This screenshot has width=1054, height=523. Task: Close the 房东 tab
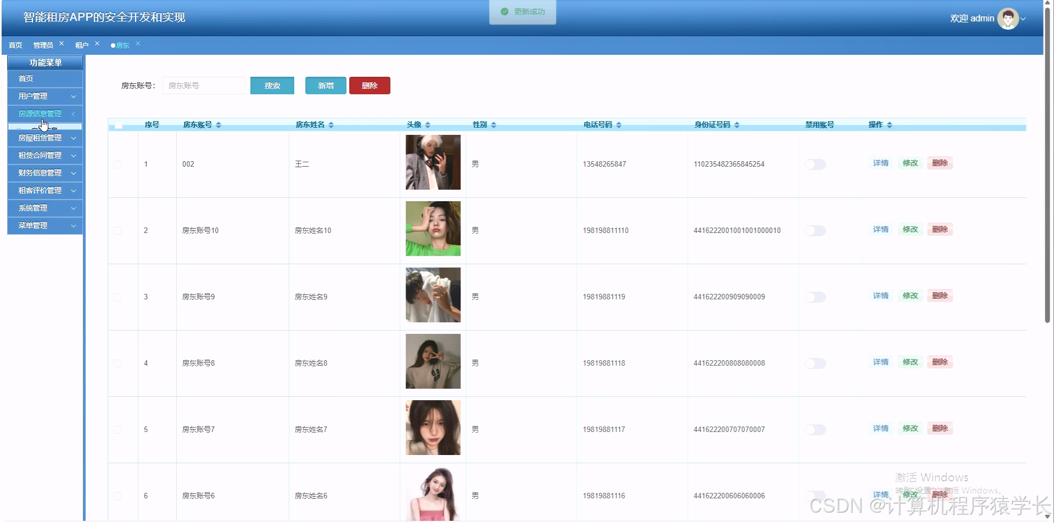138,43
